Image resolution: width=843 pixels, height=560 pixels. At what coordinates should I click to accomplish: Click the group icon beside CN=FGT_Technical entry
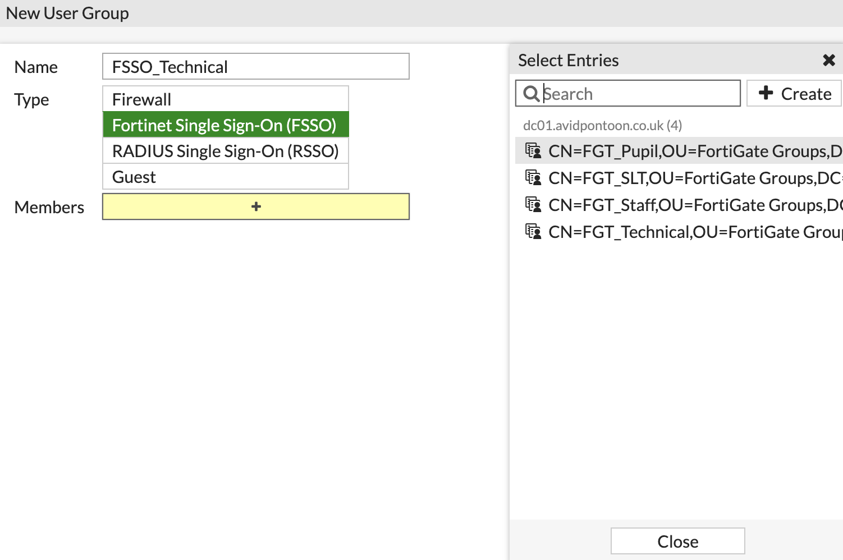534,231
